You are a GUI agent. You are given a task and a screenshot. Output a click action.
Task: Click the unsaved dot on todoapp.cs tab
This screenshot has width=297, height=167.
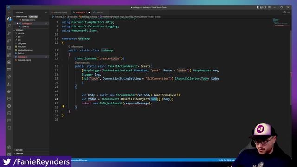point(89,13)
